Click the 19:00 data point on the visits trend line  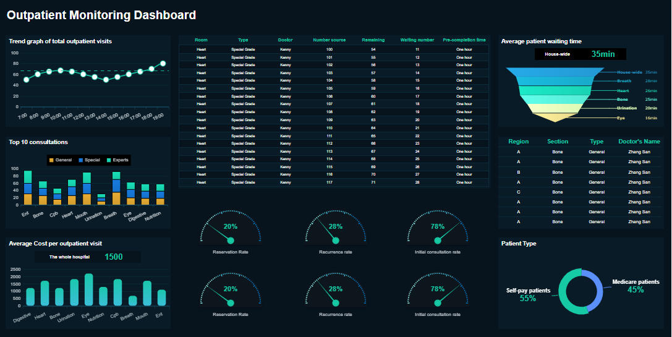pos(163,64)
